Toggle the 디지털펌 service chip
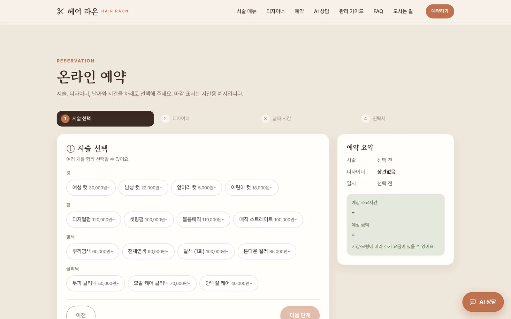Screen dimensions: 511x319 [x=94, y=219]
